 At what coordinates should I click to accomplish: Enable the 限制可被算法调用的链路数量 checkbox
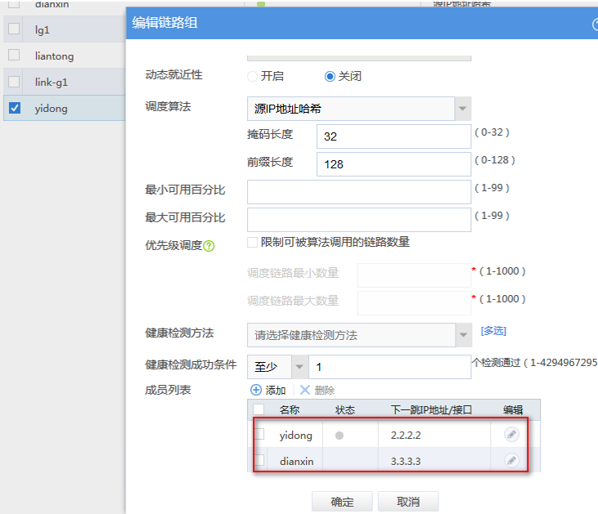point(253,243)
